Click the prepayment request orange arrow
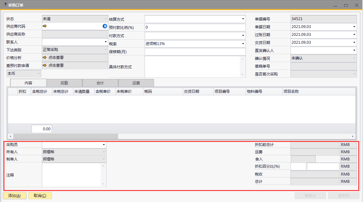The image size is (363, 202). 45,65
